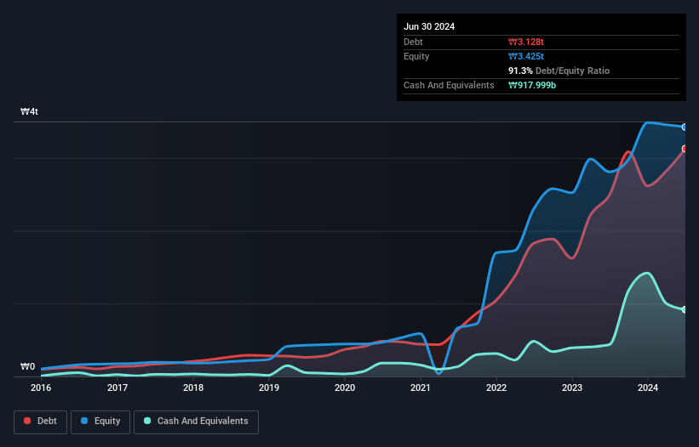Click Cash And Equivalents label in tooltip
Screen dimensions: 699x447
(x=449, y=85)
